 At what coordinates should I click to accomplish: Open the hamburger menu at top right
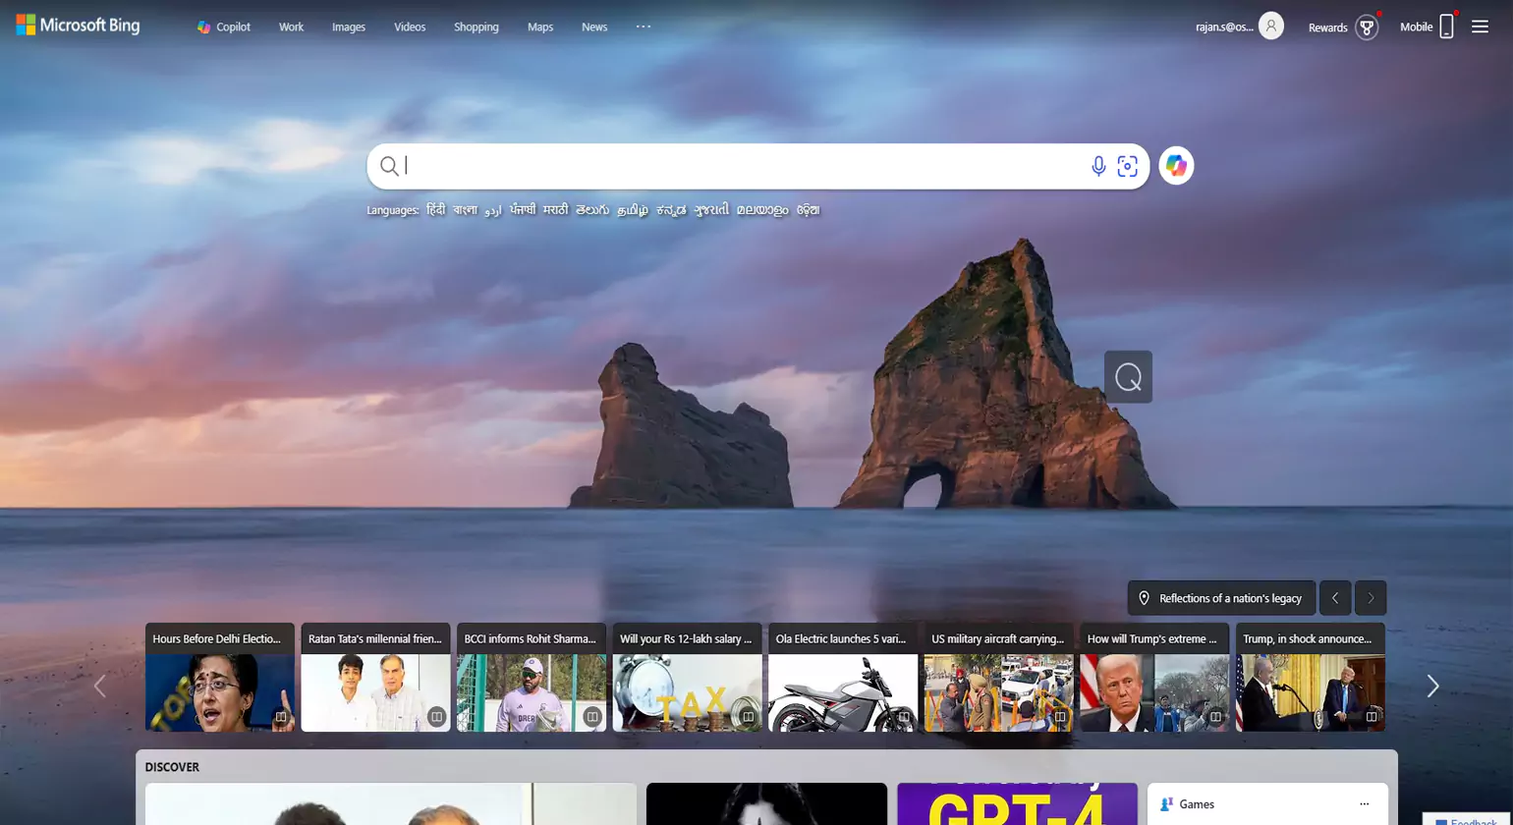point(1480,27)
